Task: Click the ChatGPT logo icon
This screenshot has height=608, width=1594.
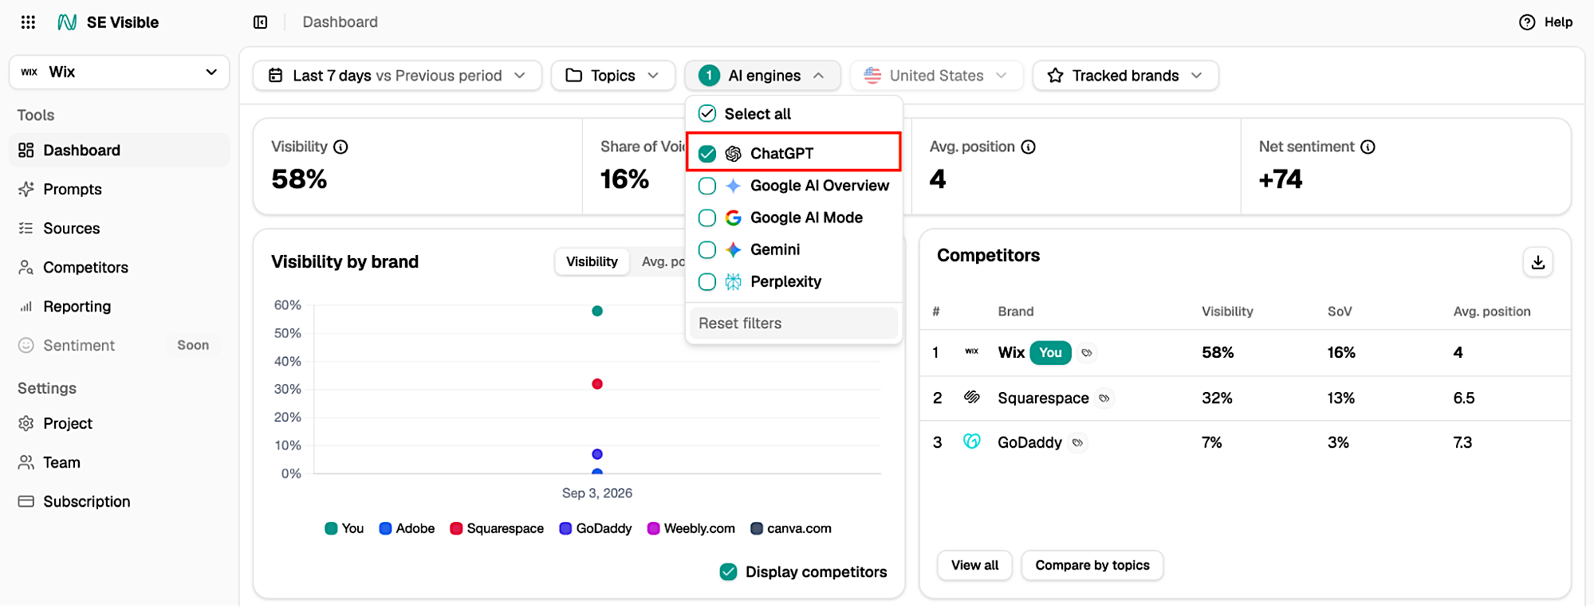Action: pos(734,154)
